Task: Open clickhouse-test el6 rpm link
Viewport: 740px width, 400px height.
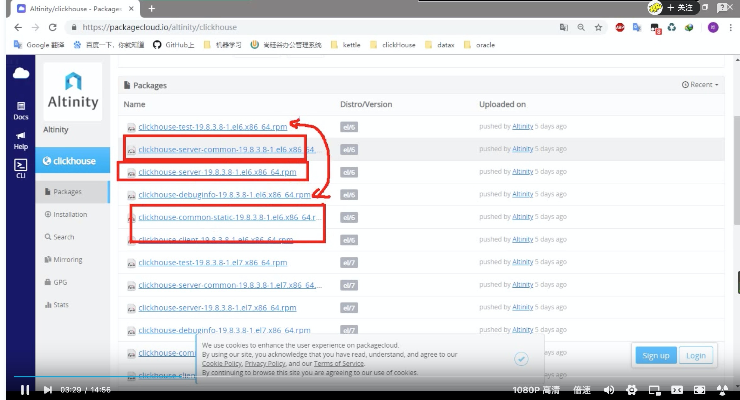Action: click(x=213, y=127)
